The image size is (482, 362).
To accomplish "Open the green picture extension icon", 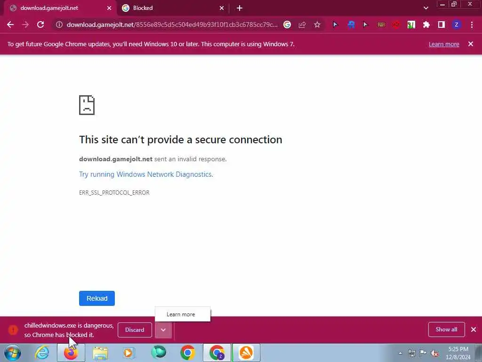I will [411, 25].
